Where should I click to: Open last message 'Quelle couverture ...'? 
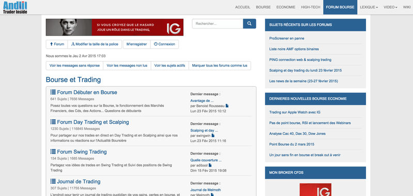pos(206,160)
